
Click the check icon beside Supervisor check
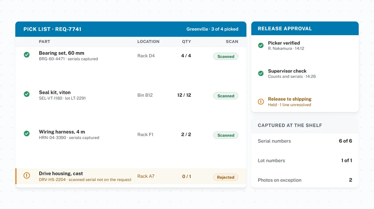coord(261,73)
